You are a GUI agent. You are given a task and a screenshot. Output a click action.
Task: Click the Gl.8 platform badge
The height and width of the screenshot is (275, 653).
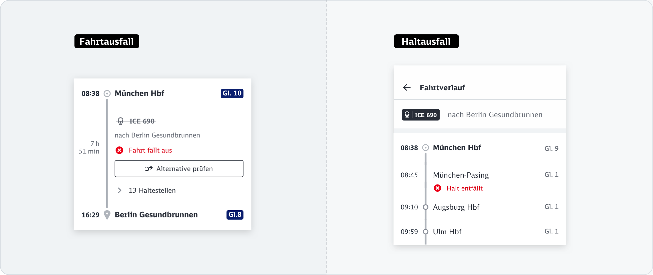click(235, 215)
